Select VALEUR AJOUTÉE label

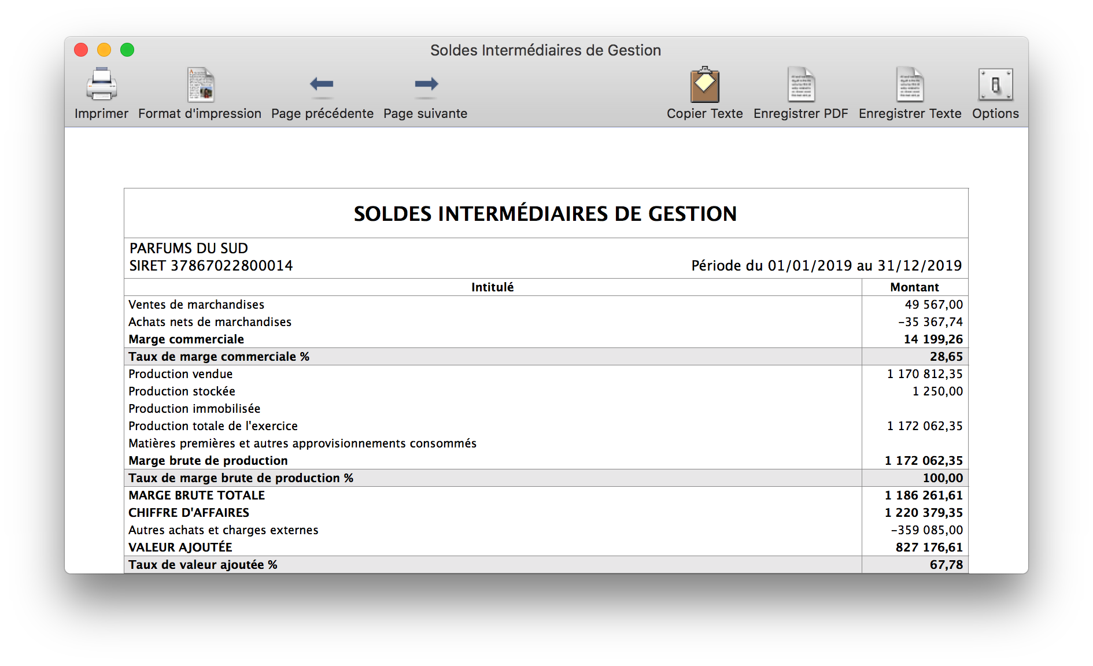coord(180,547)
